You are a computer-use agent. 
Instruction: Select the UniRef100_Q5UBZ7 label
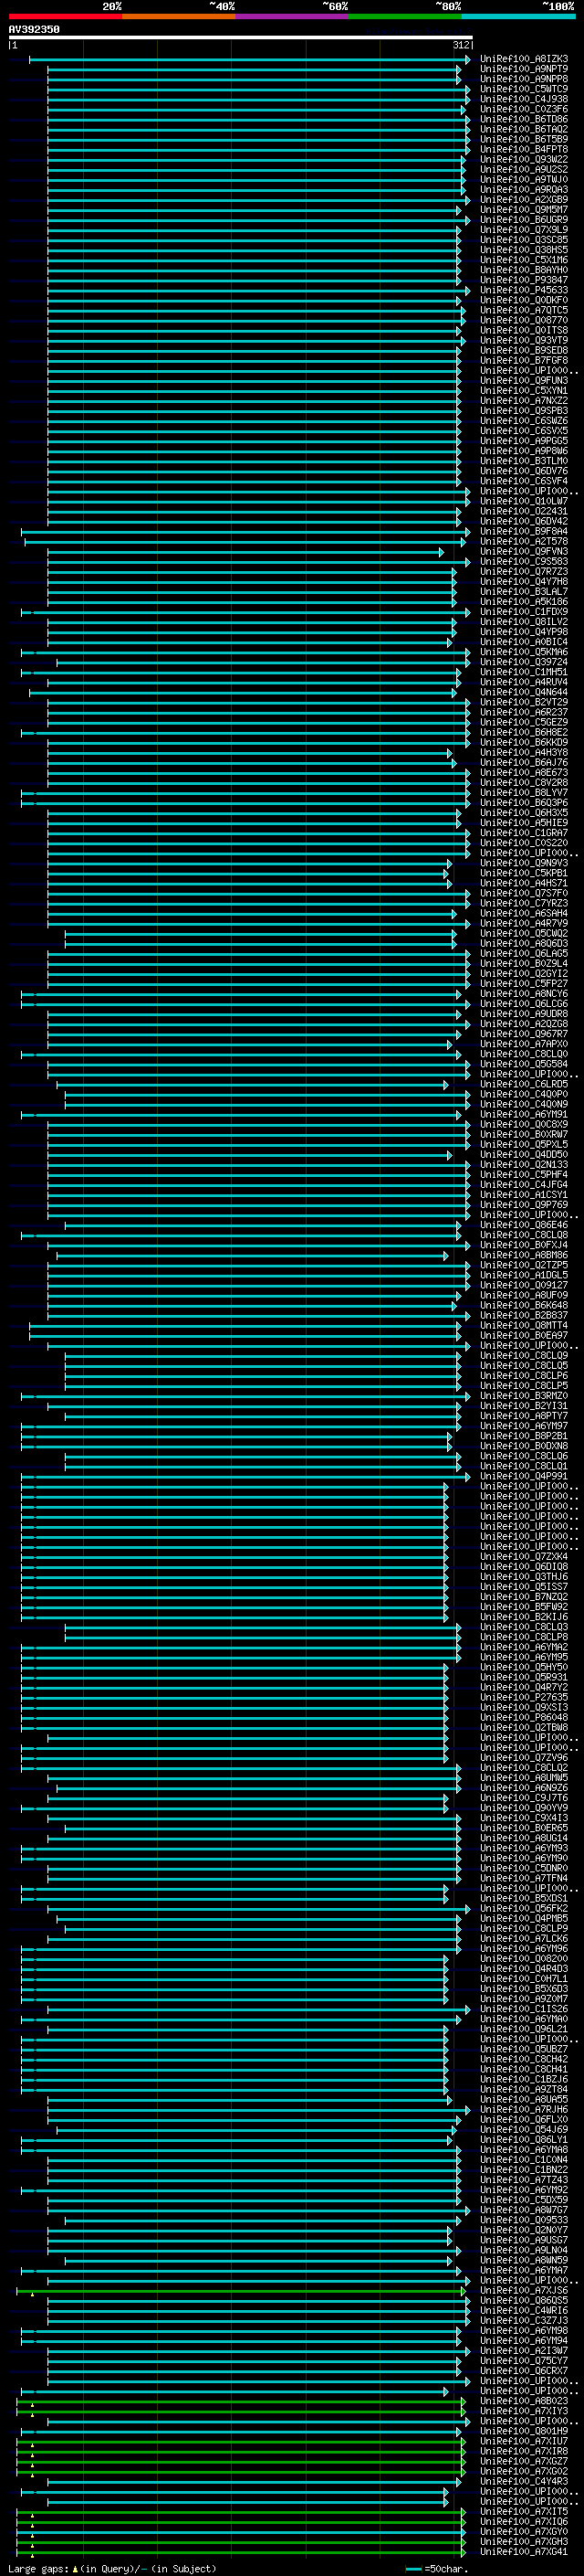(524, 2049)
